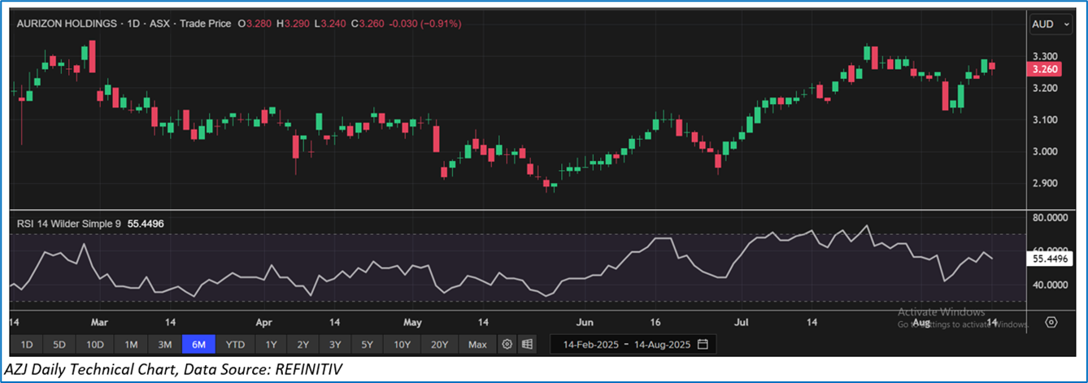Switch to the YTD time range
The width and height of the screenshot is (1088, 383).
coord(235,344)
